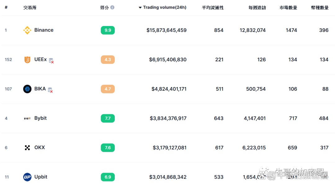The height and width of the screenshot is (187, 335).
Task: Click the 7.7 score badge for Bybit
Action: point(108,118)
